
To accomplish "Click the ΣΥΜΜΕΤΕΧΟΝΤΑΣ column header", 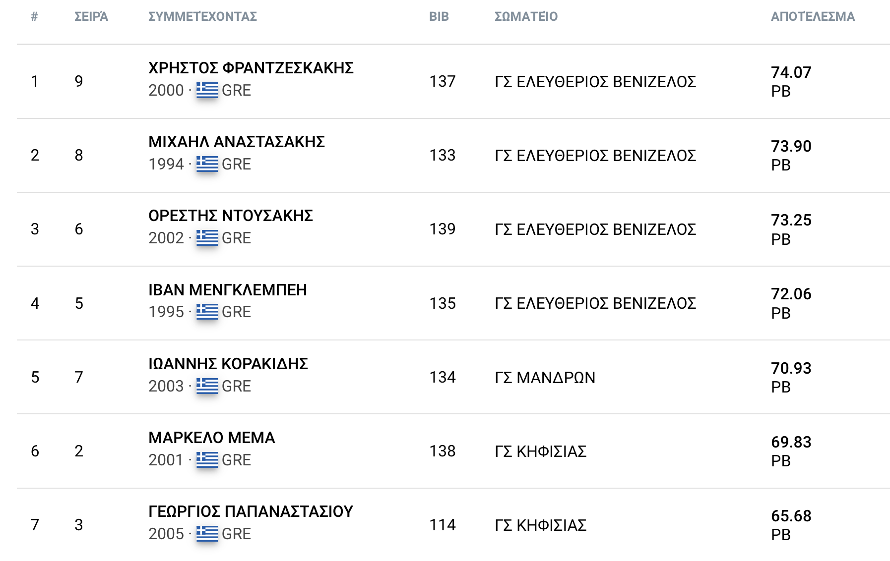I will click(202, 16).
